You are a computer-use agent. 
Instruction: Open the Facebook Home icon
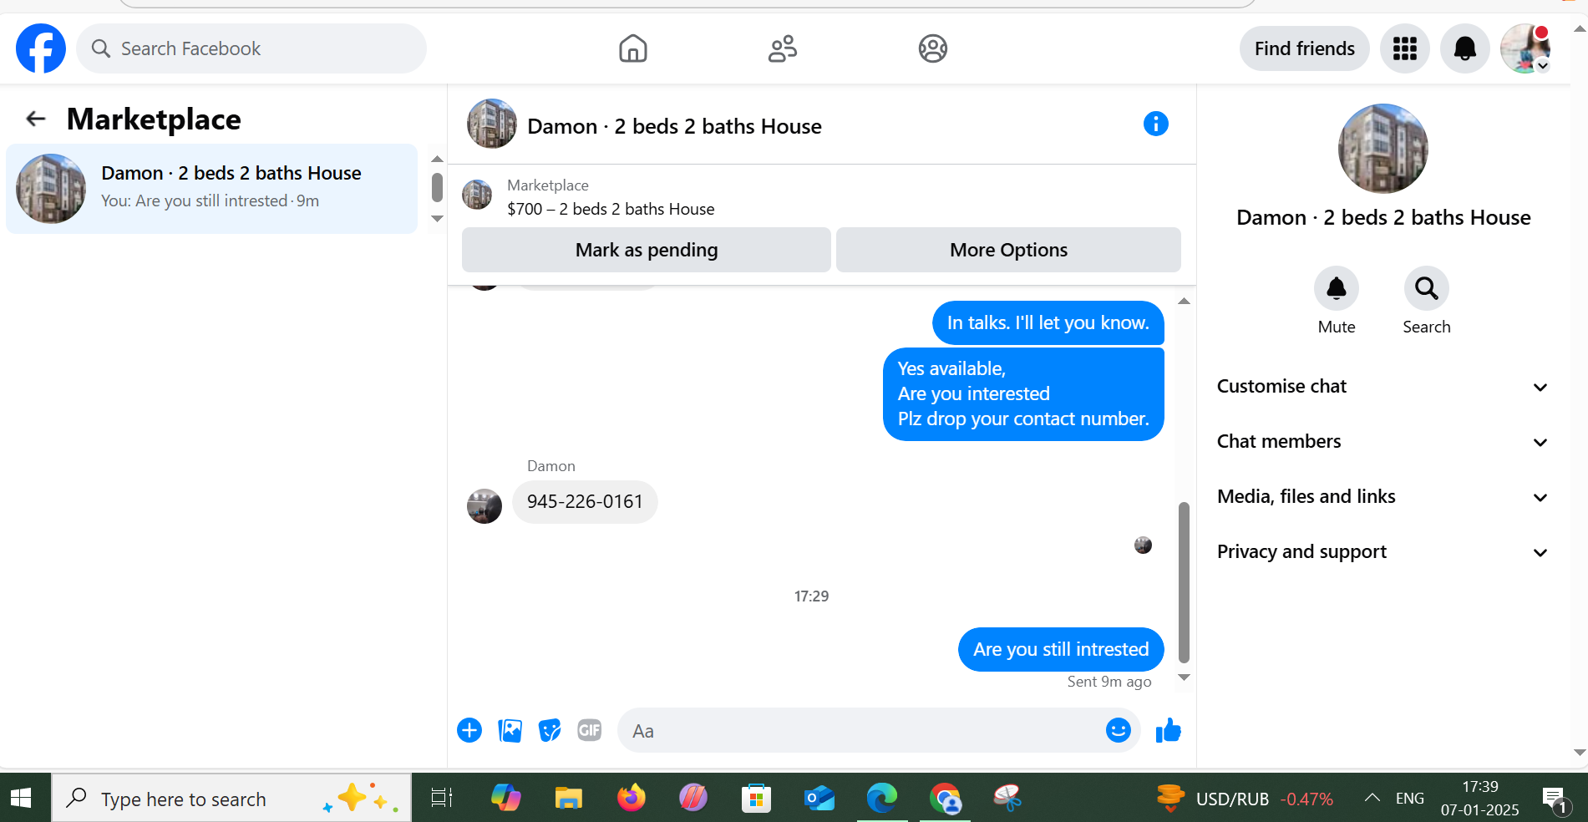click(632, 48)
